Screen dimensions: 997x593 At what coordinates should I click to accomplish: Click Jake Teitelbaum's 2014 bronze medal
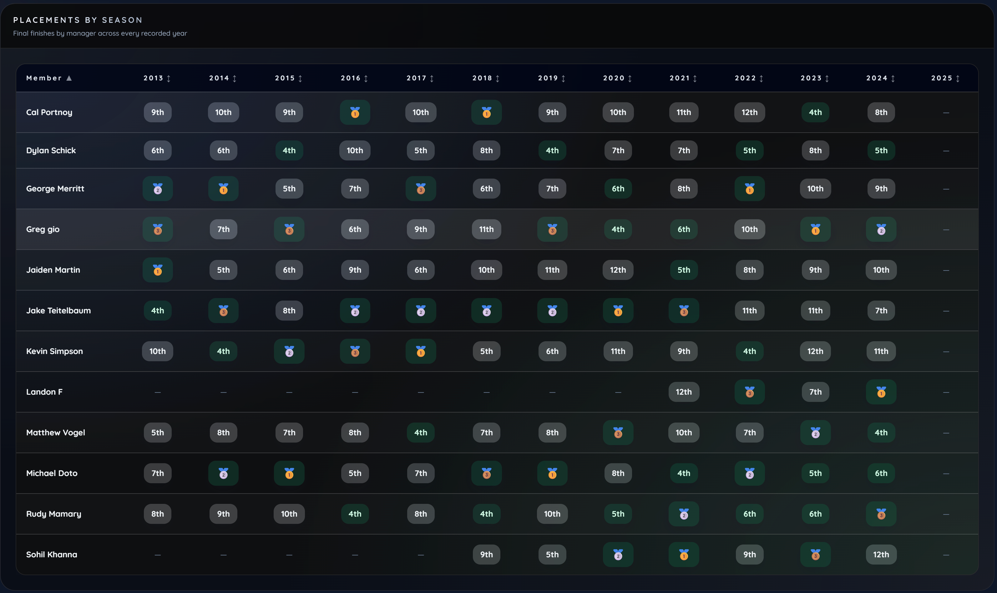click(223, 311)
